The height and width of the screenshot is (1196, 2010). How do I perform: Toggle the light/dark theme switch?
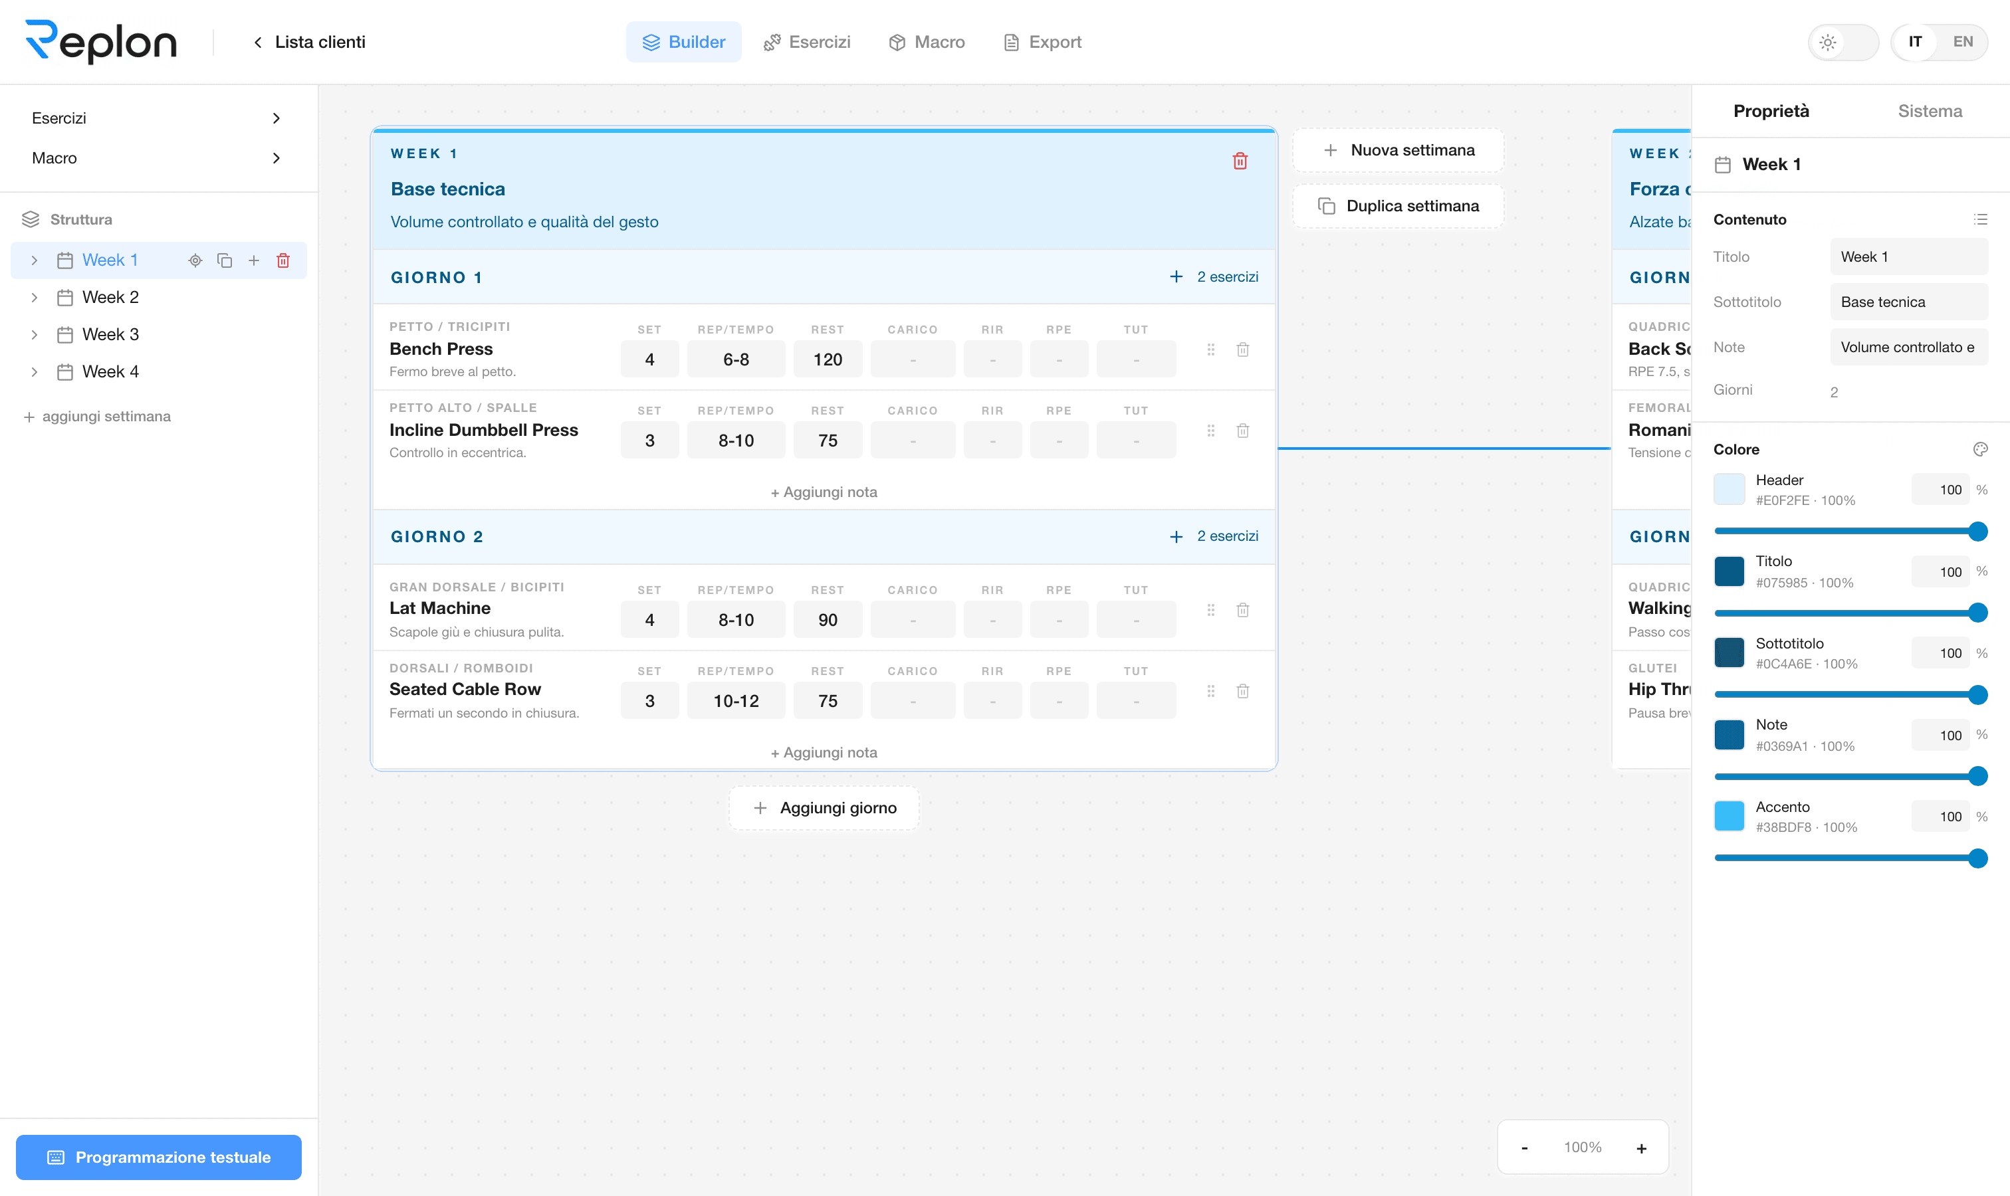point(1843,42)
